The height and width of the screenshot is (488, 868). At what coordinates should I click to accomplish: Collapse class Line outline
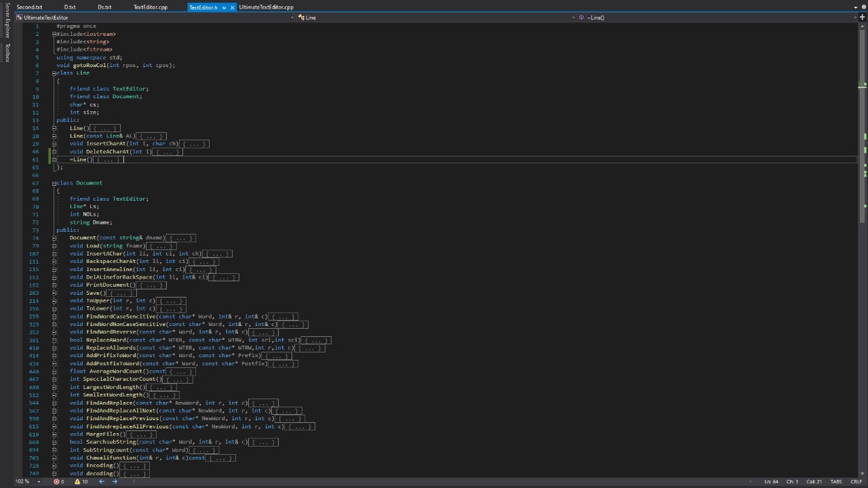point(54,73)
